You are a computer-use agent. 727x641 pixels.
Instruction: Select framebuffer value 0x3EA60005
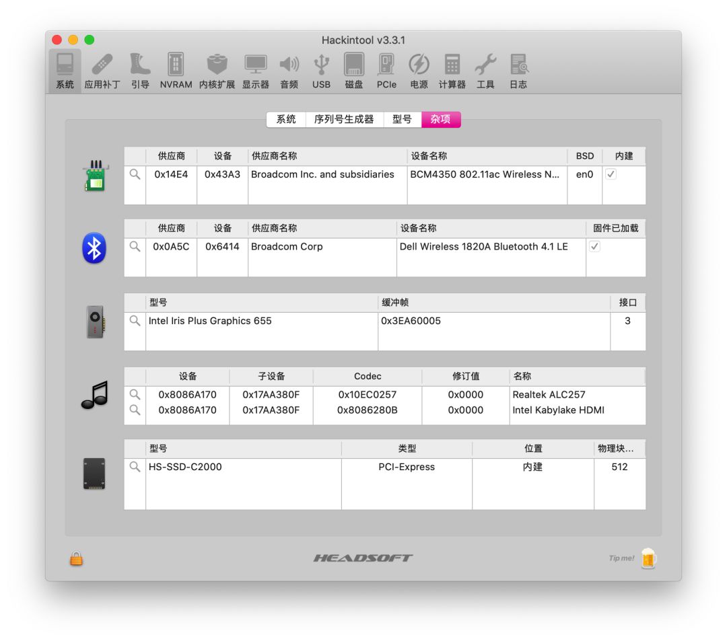494,320
